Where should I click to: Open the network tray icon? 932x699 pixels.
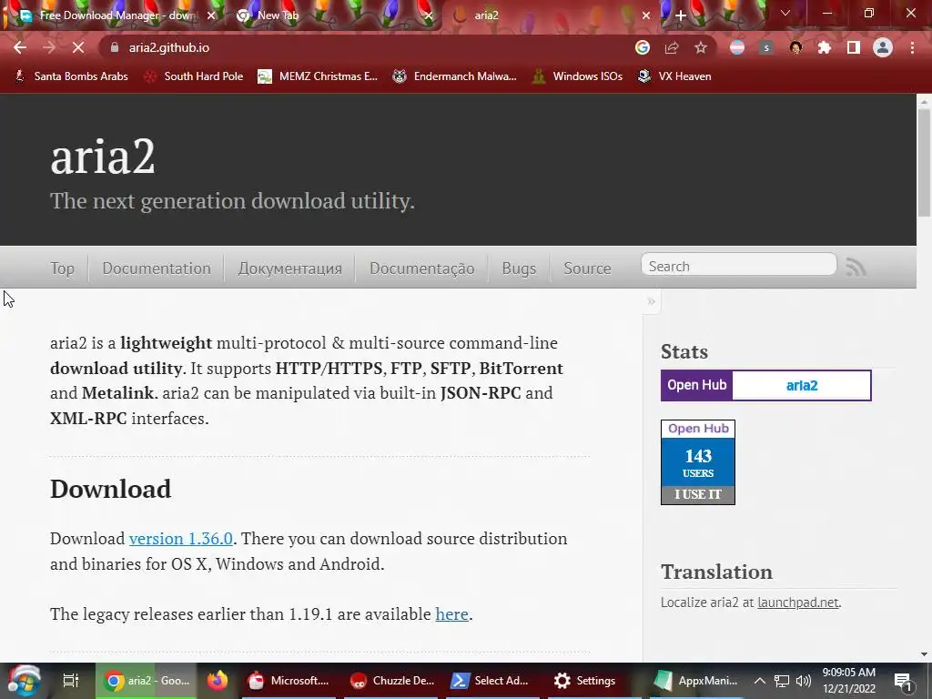(x=782, y=681)
